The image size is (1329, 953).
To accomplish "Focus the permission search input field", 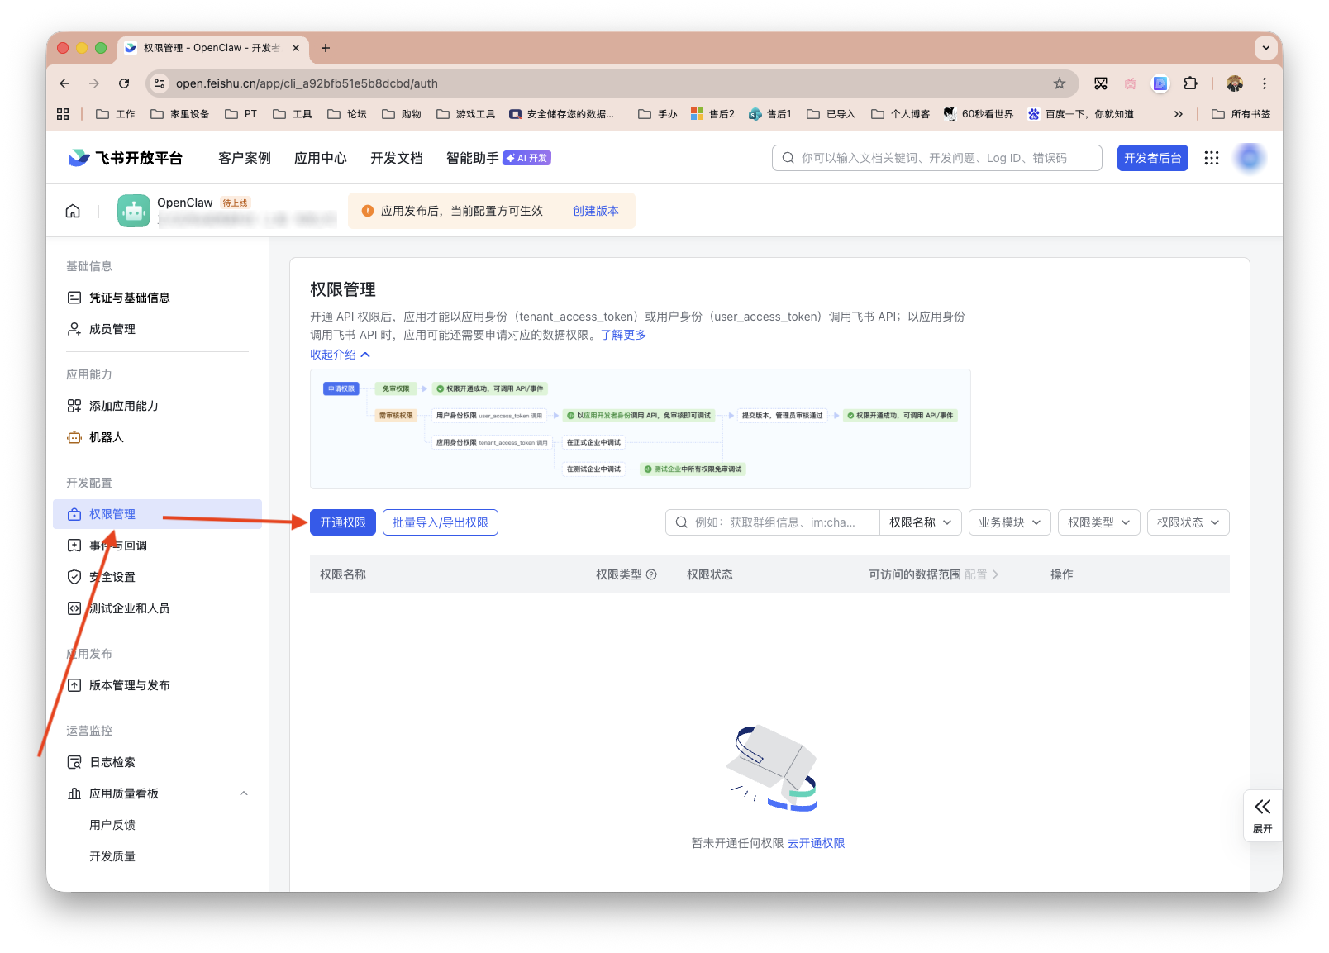I will click(x=777, y=522).
